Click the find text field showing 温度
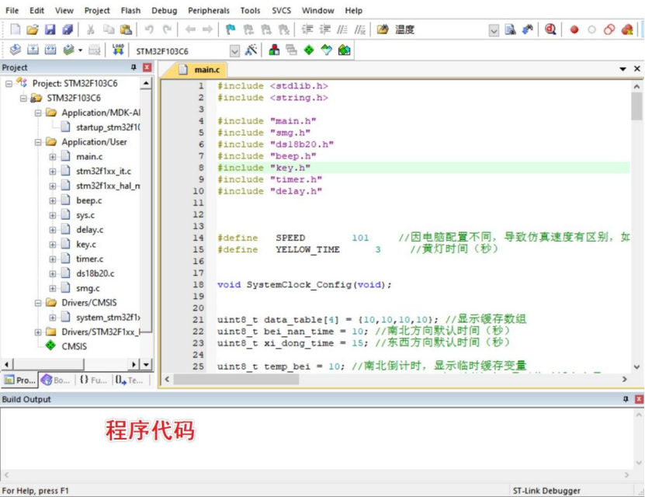645x497 pixels. [x=440, y=30]
